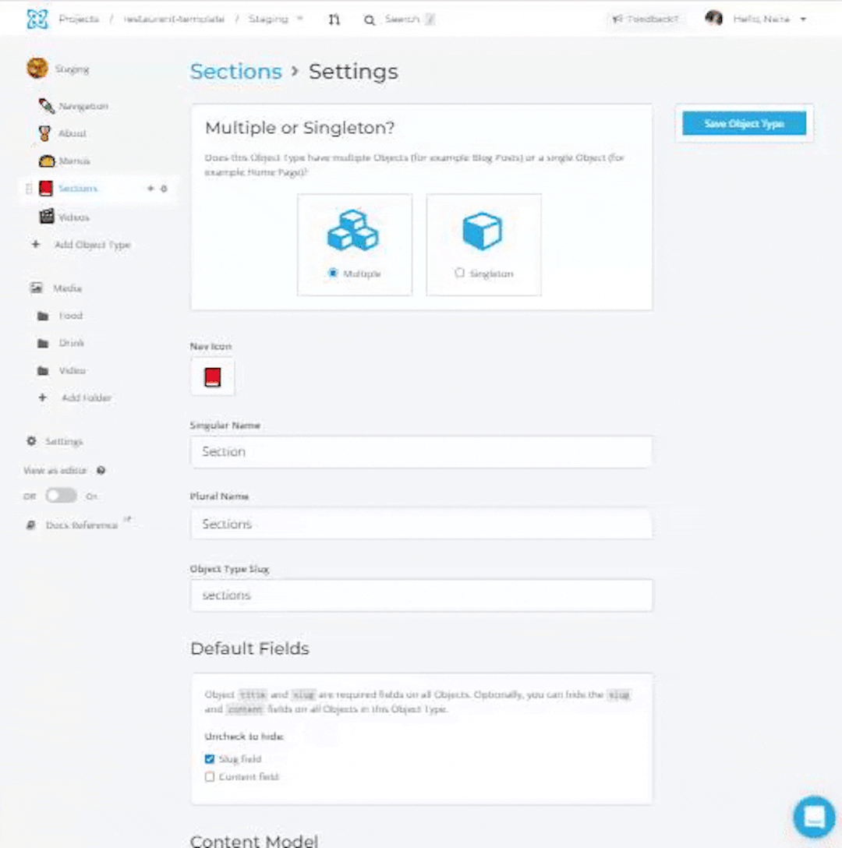Toggle the View as editor switch
Viewport: 842px width, 848px height.
pos(61,496)
